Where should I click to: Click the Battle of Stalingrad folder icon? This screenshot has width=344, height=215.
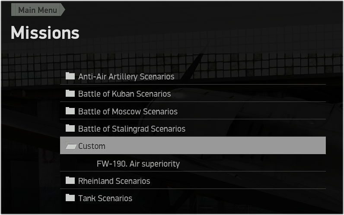pyautogui.click(x=70, y=129)
